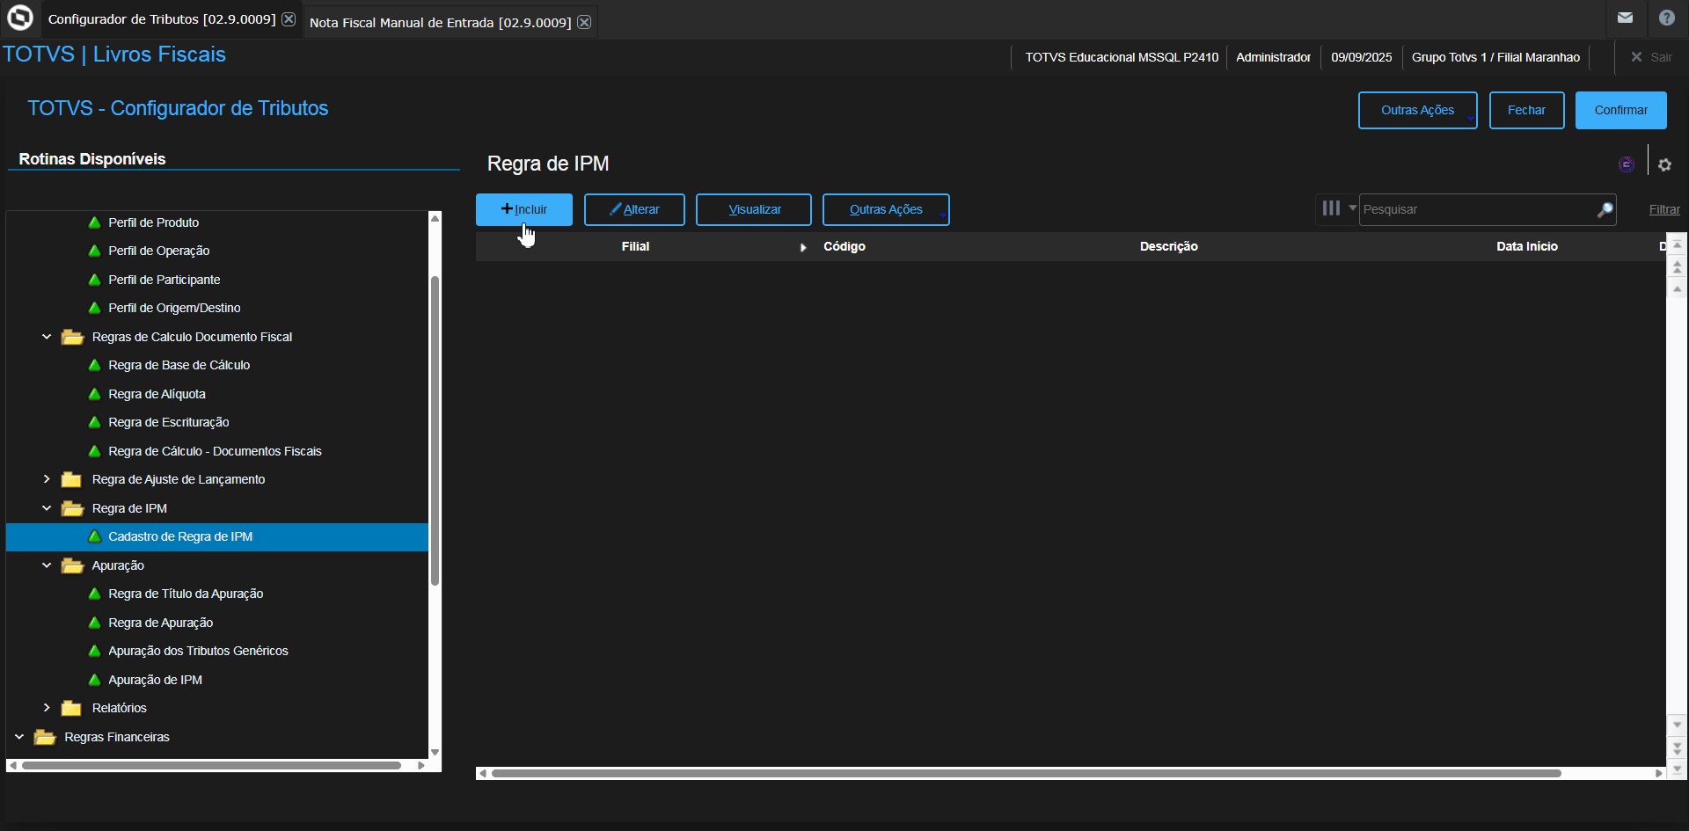
Task: Click the green icon beside Regra de Base de Cálculo
Action: pos(94,365)
